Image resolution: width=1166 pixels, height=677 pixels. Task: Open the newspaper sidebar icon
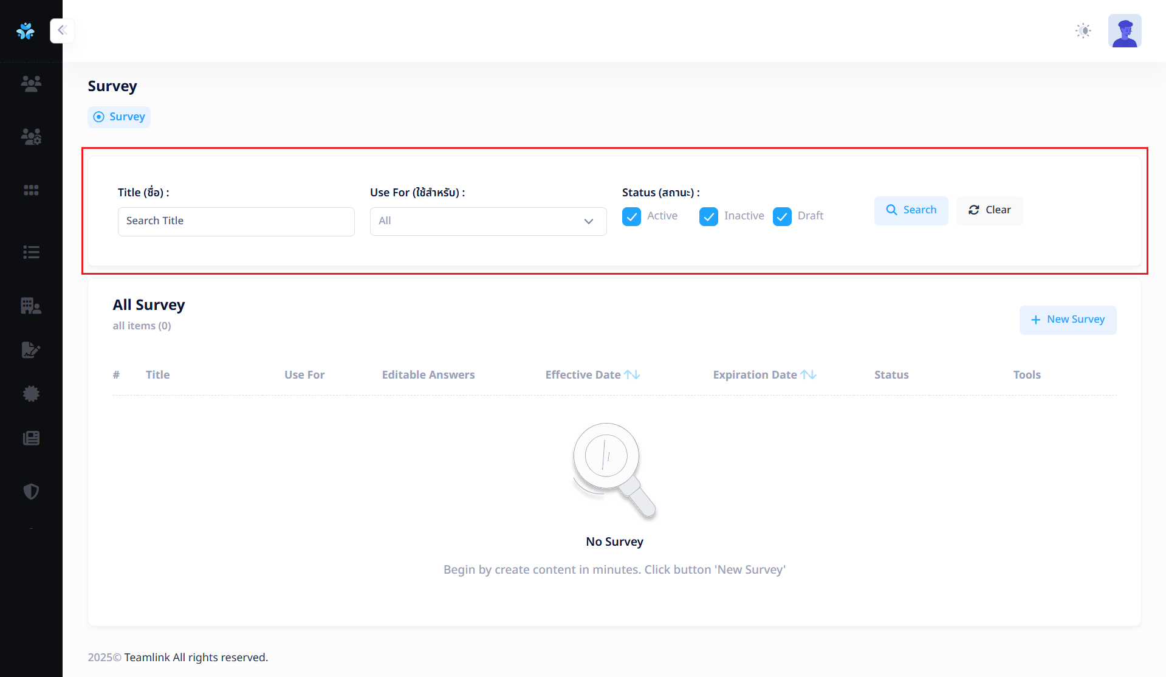click(31, 438)
